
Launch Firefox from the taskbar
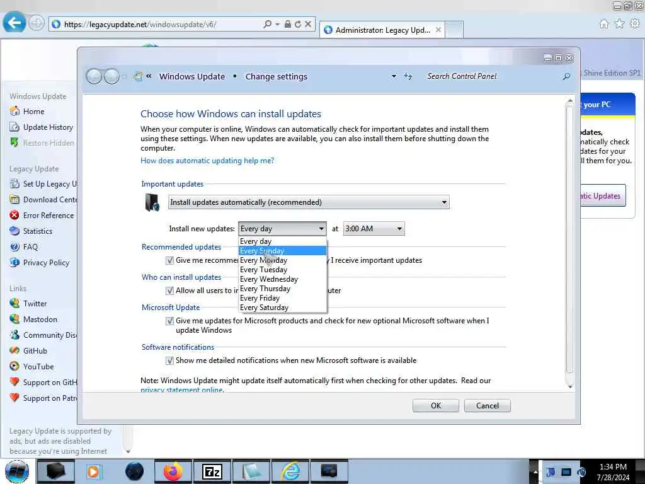173,471
